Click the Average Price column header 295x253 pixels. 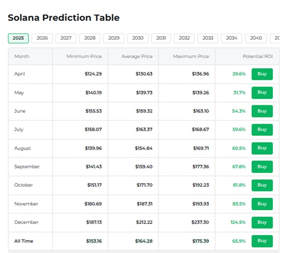[x=137, y=56]
